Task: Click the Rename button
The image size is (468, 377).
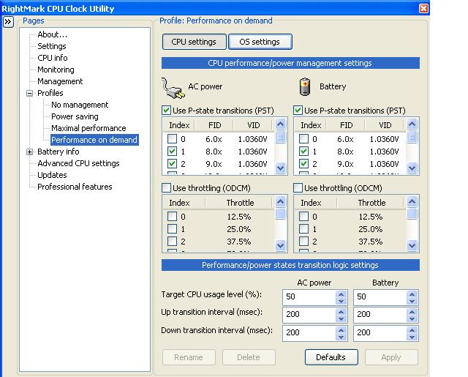Action: click(x=189, y=357)
